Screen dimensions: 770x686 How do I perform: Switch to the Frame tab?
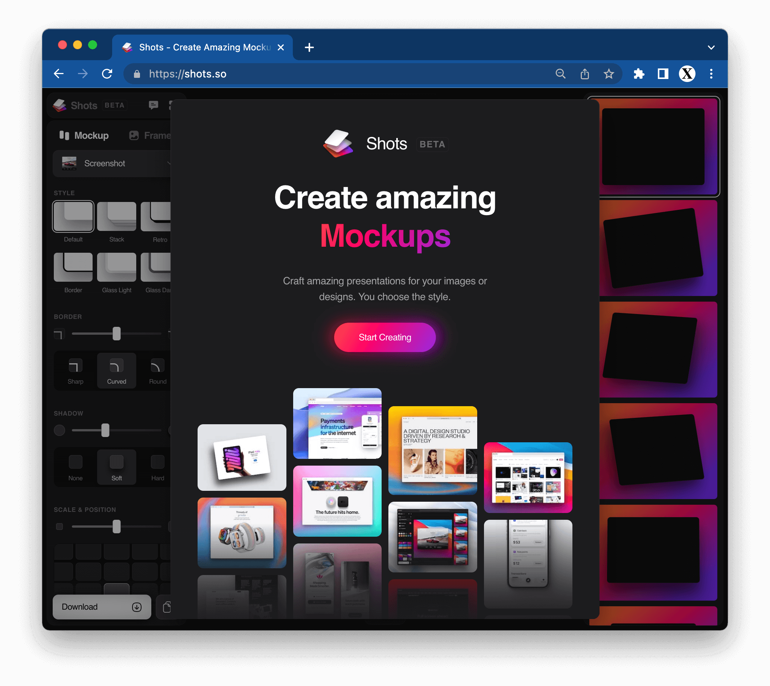tap(150, 135)
